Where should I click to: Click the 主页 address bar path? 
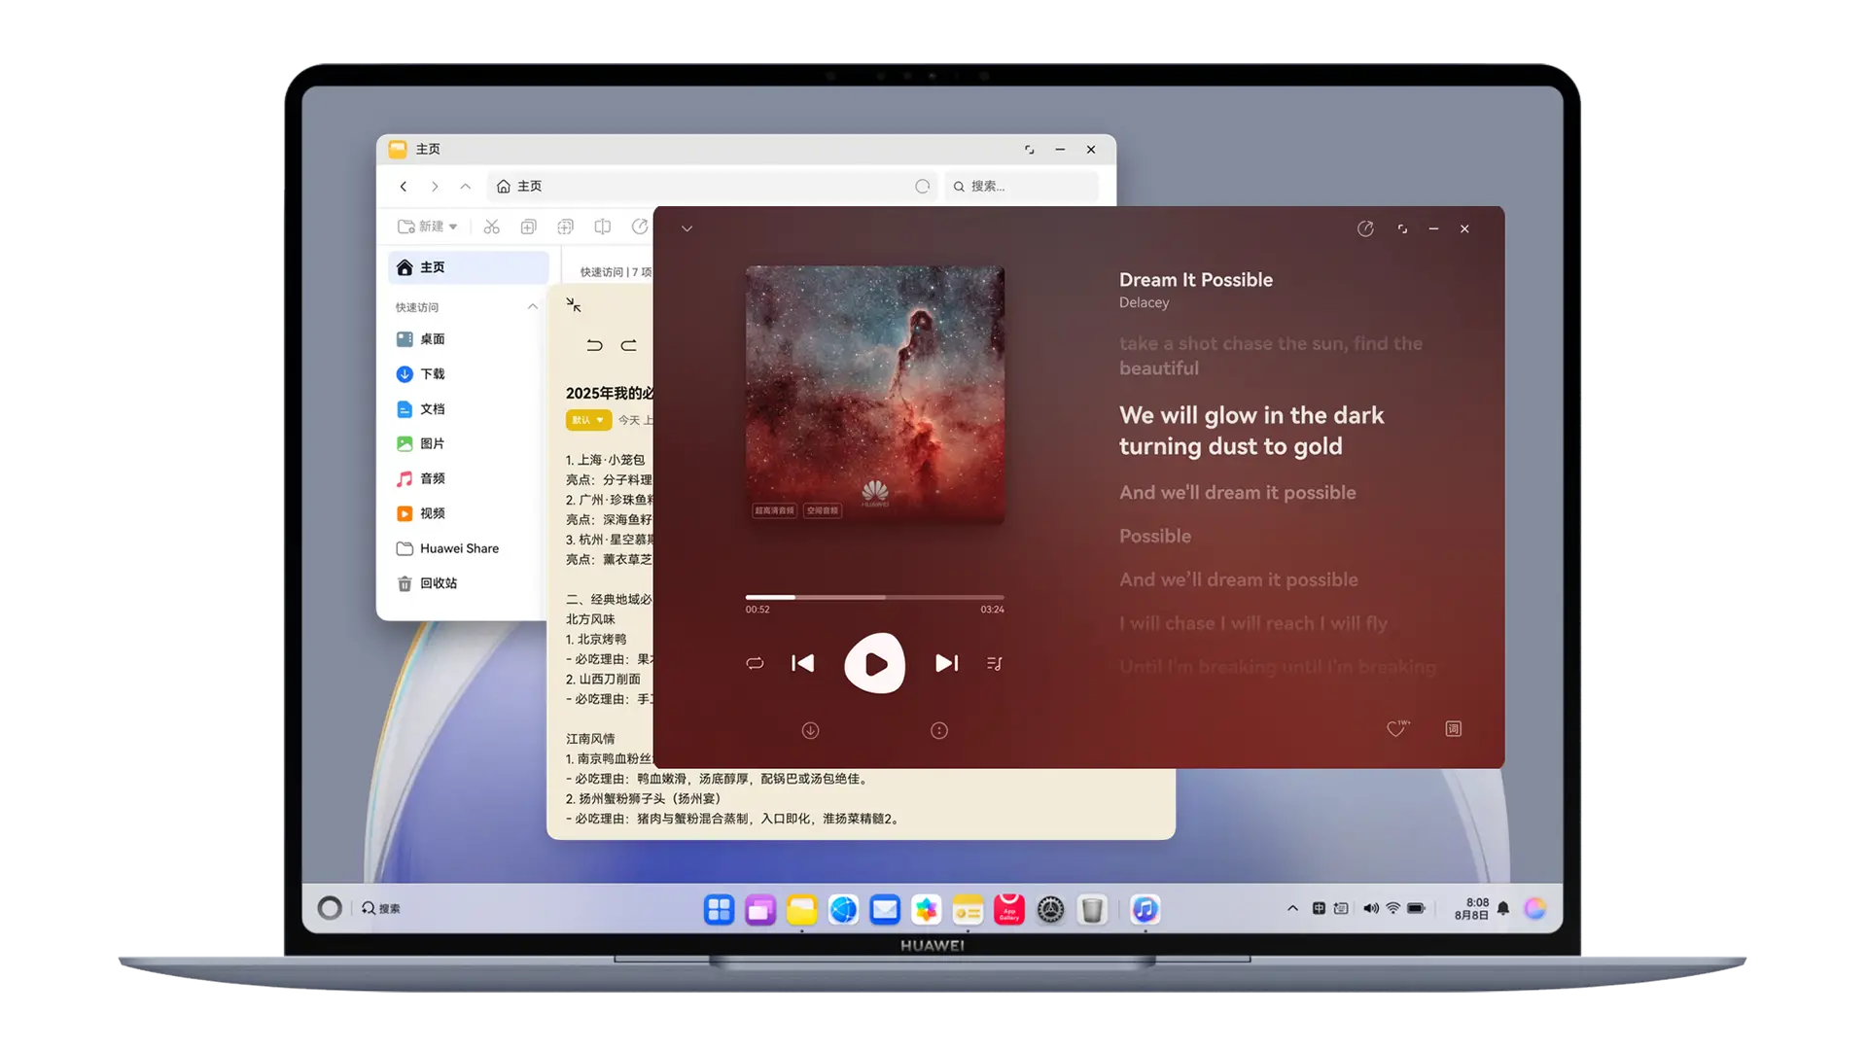click(x=529, y=186)
